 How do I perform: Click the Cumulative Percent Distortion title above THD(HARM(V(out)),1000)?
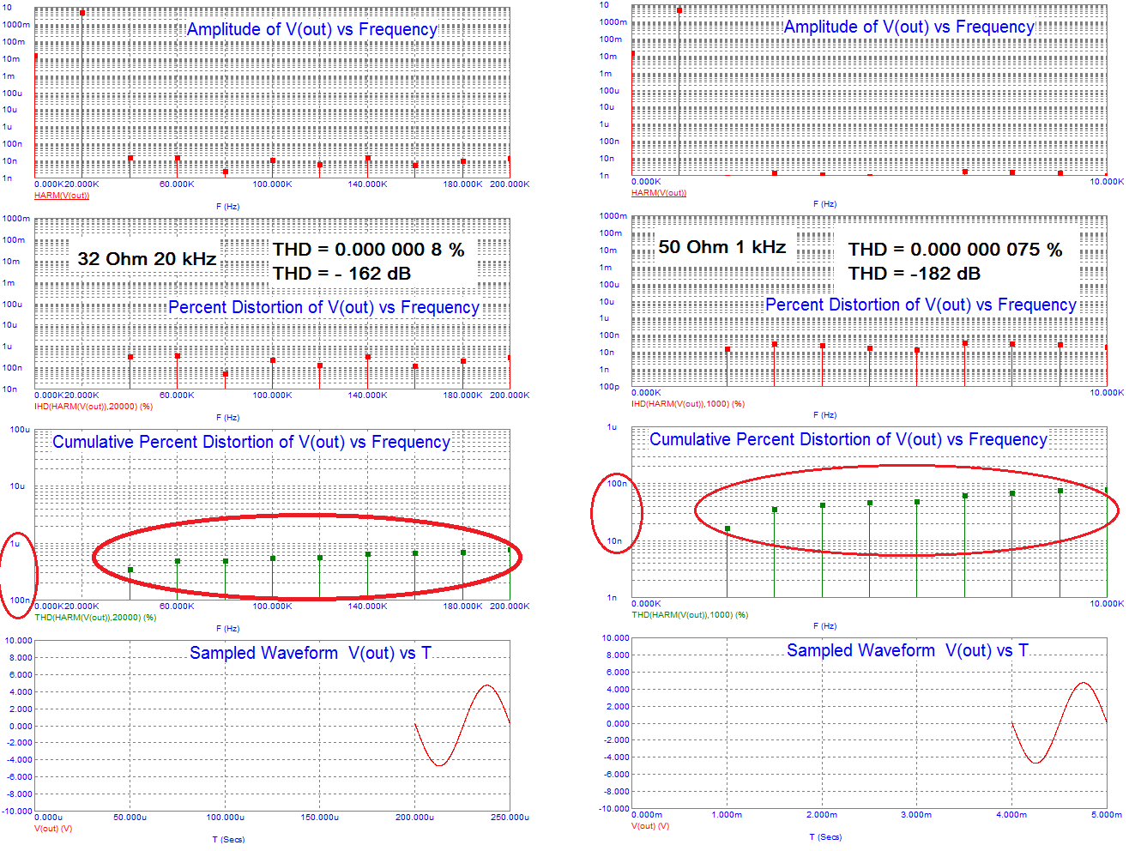848,439
